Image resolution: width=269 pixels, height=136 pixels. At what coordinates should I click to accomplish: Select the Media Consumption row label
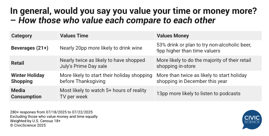tap(26, 93)
